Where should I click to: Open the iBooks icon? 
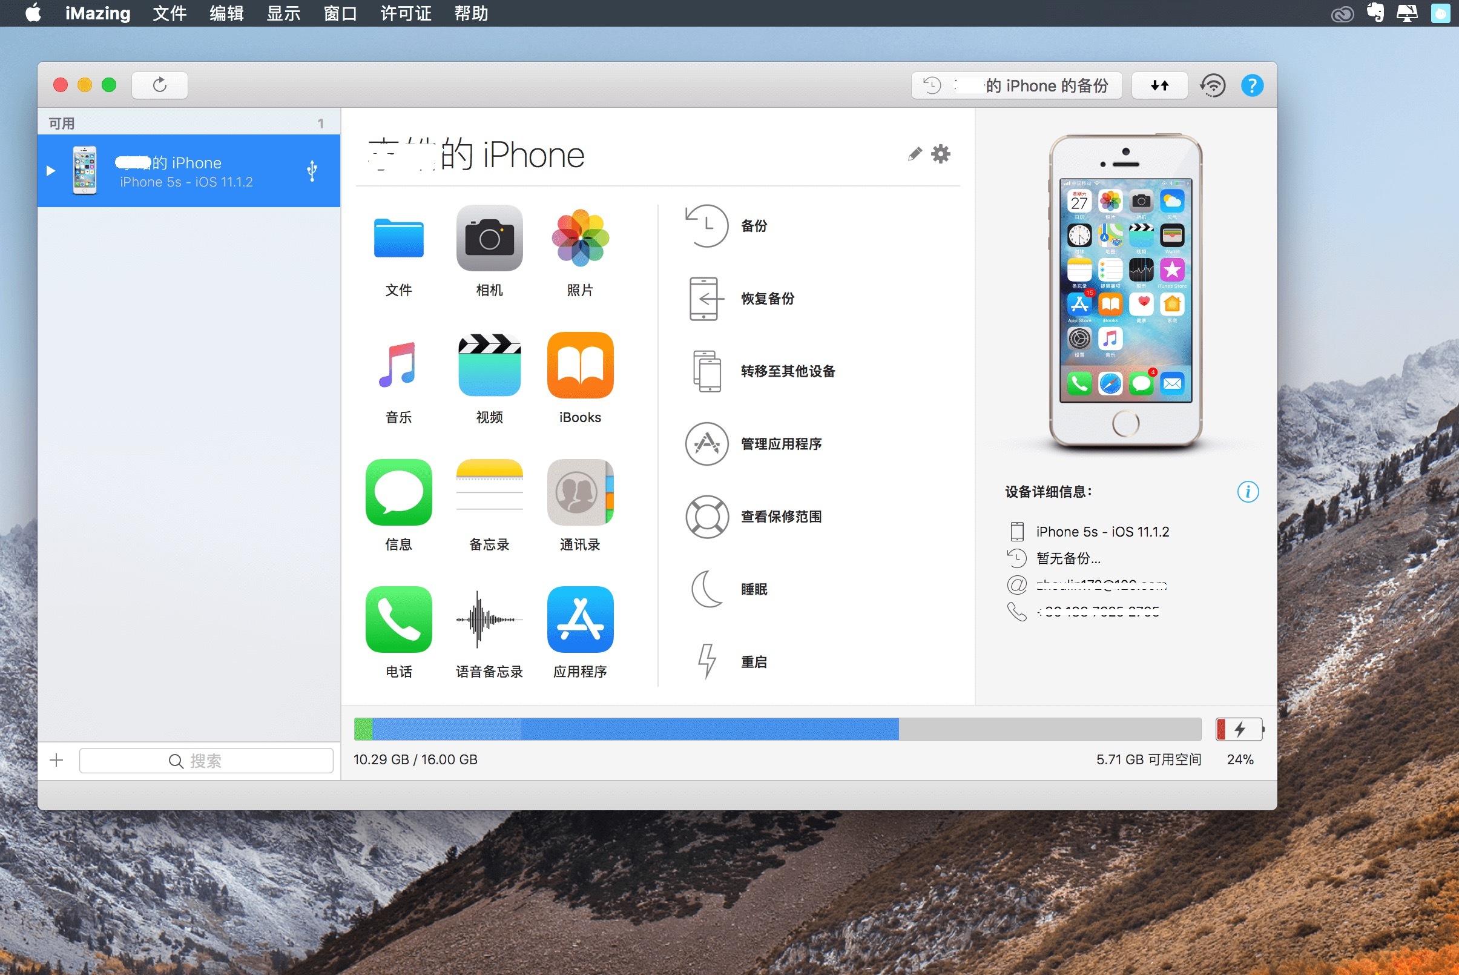pyautogui.click(x=579, y=366)
